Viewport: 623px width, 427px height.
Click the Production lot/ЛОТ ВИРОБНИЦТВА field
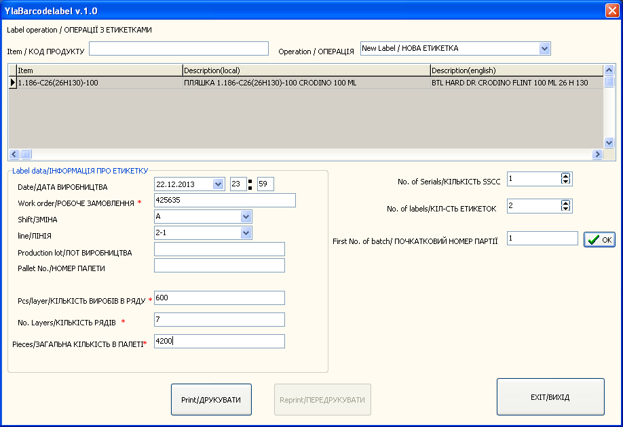click(219, 249)
